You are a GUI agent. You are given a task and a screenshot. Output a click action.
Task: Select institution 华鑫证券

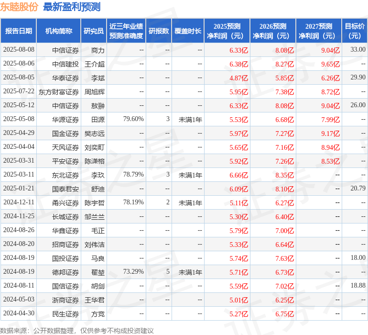click(65, 231)
